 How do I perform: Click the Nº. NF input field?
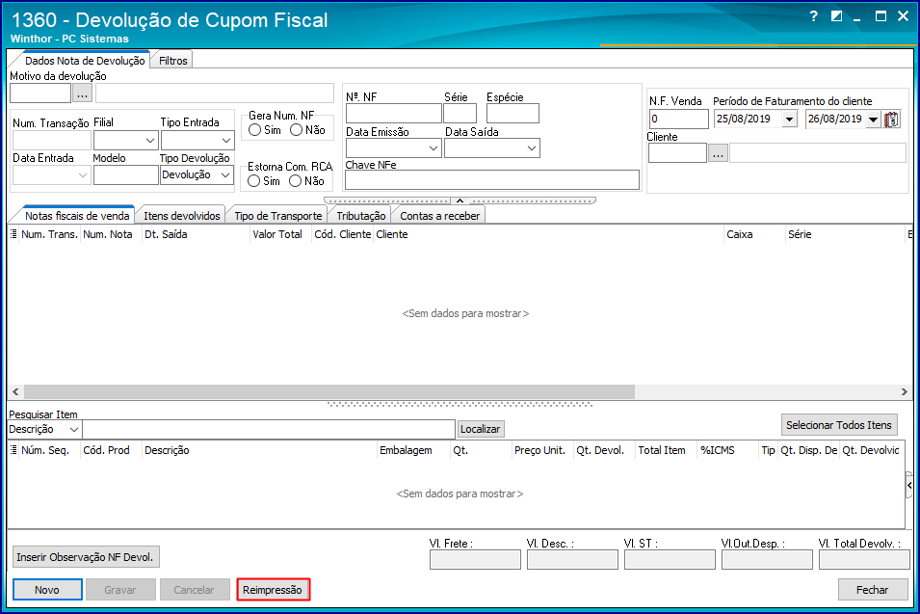[393, 114]
